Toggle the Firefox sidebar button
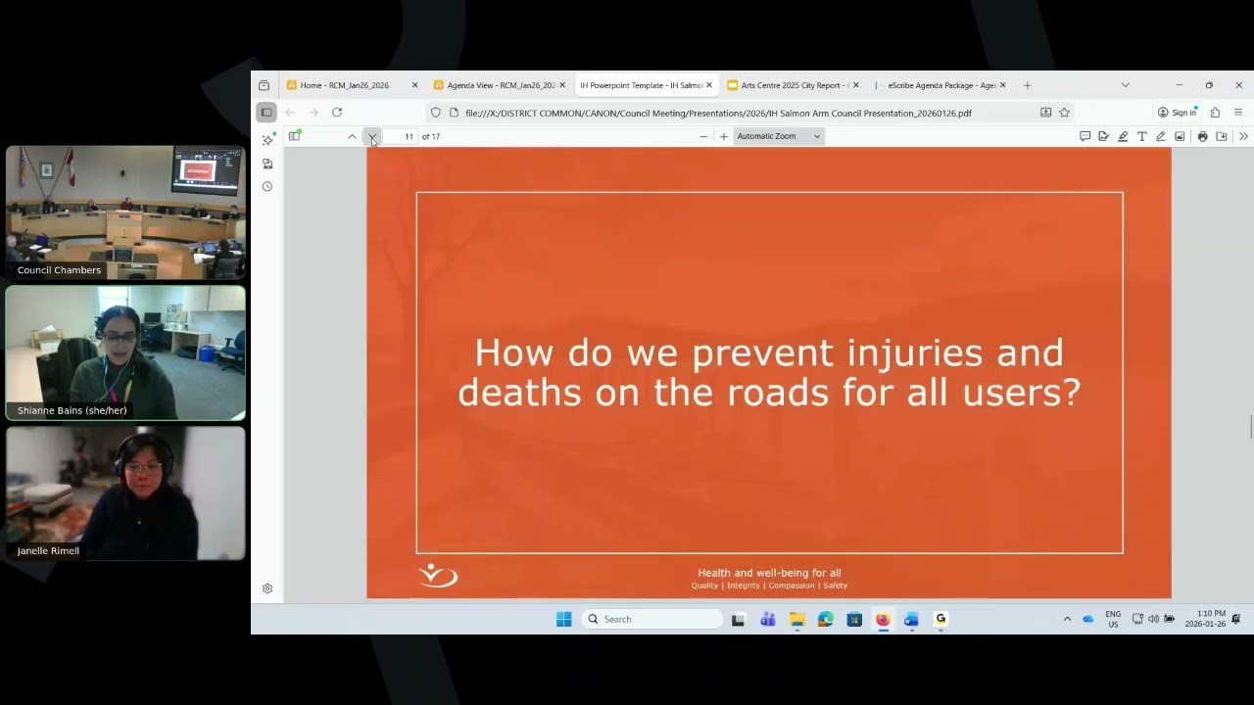Image resolution: width=1254 pixels, height=705 pixels. click(x=266, y=113)
